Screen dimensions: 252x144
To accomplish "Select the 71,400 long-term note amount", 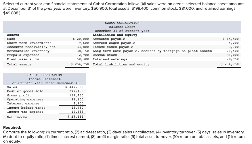I will 233,51.
